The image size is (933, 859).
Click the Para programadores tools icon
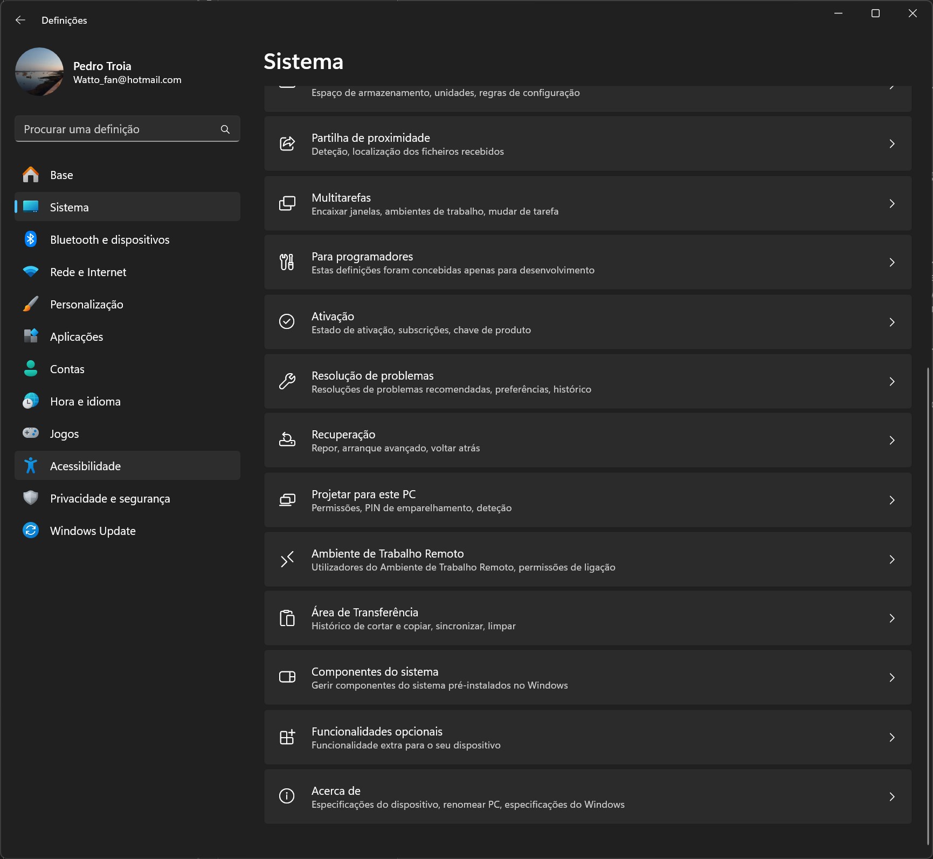(287, 263)
